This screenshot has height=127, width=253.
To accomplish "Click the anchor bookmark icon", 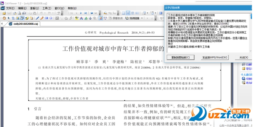I will [x=90, y=18].
